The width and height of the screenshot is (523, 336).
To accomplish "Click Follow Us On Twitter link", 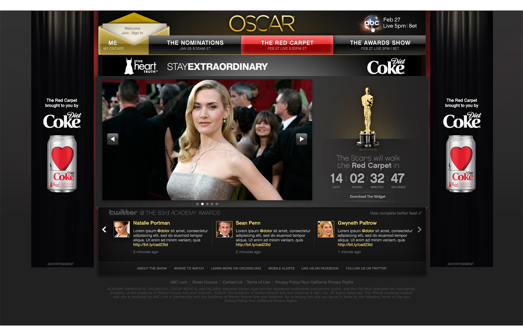I will 366,268.
